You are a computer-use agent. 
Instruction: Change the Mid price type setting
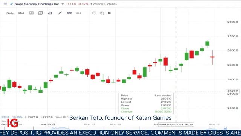21,13
